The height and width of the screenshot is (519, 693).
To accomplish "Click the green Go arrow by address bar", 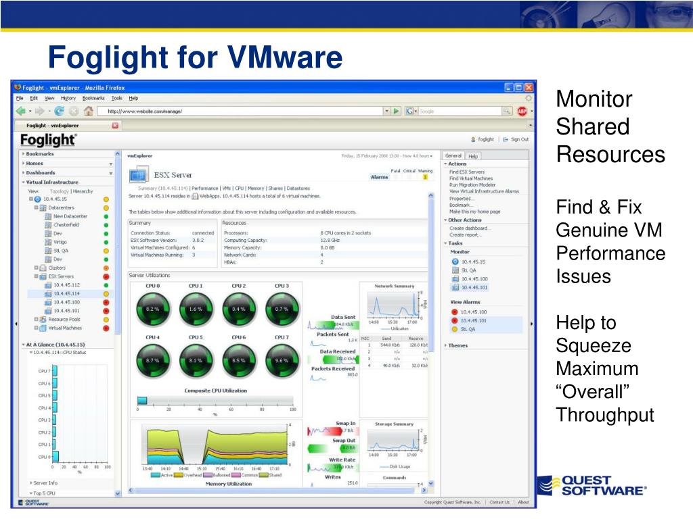I will pos(397,112).
